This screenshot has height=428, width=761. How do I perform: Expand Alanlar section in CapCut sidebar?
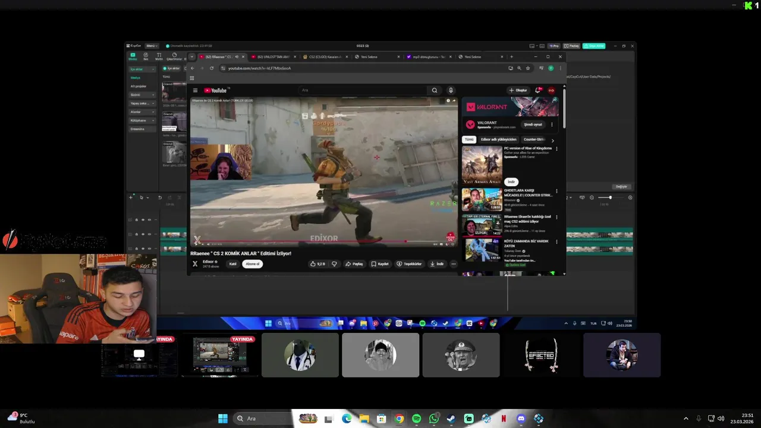click(154, 112)
